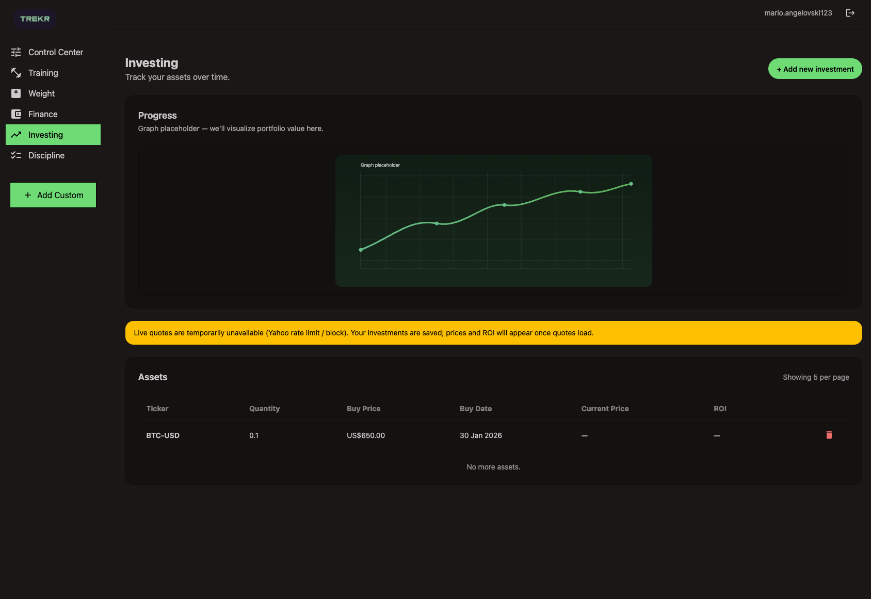The image size is (871, 599).
Task: Click the logout icon next to username
Action: tap(850, 13)
